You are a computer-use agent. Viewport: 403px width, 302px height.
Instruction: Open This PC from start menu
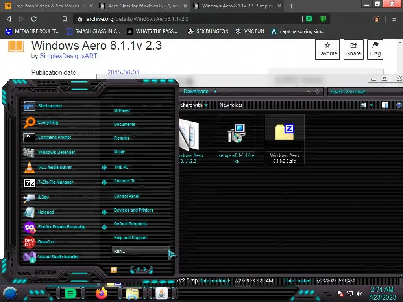point(121,167)
